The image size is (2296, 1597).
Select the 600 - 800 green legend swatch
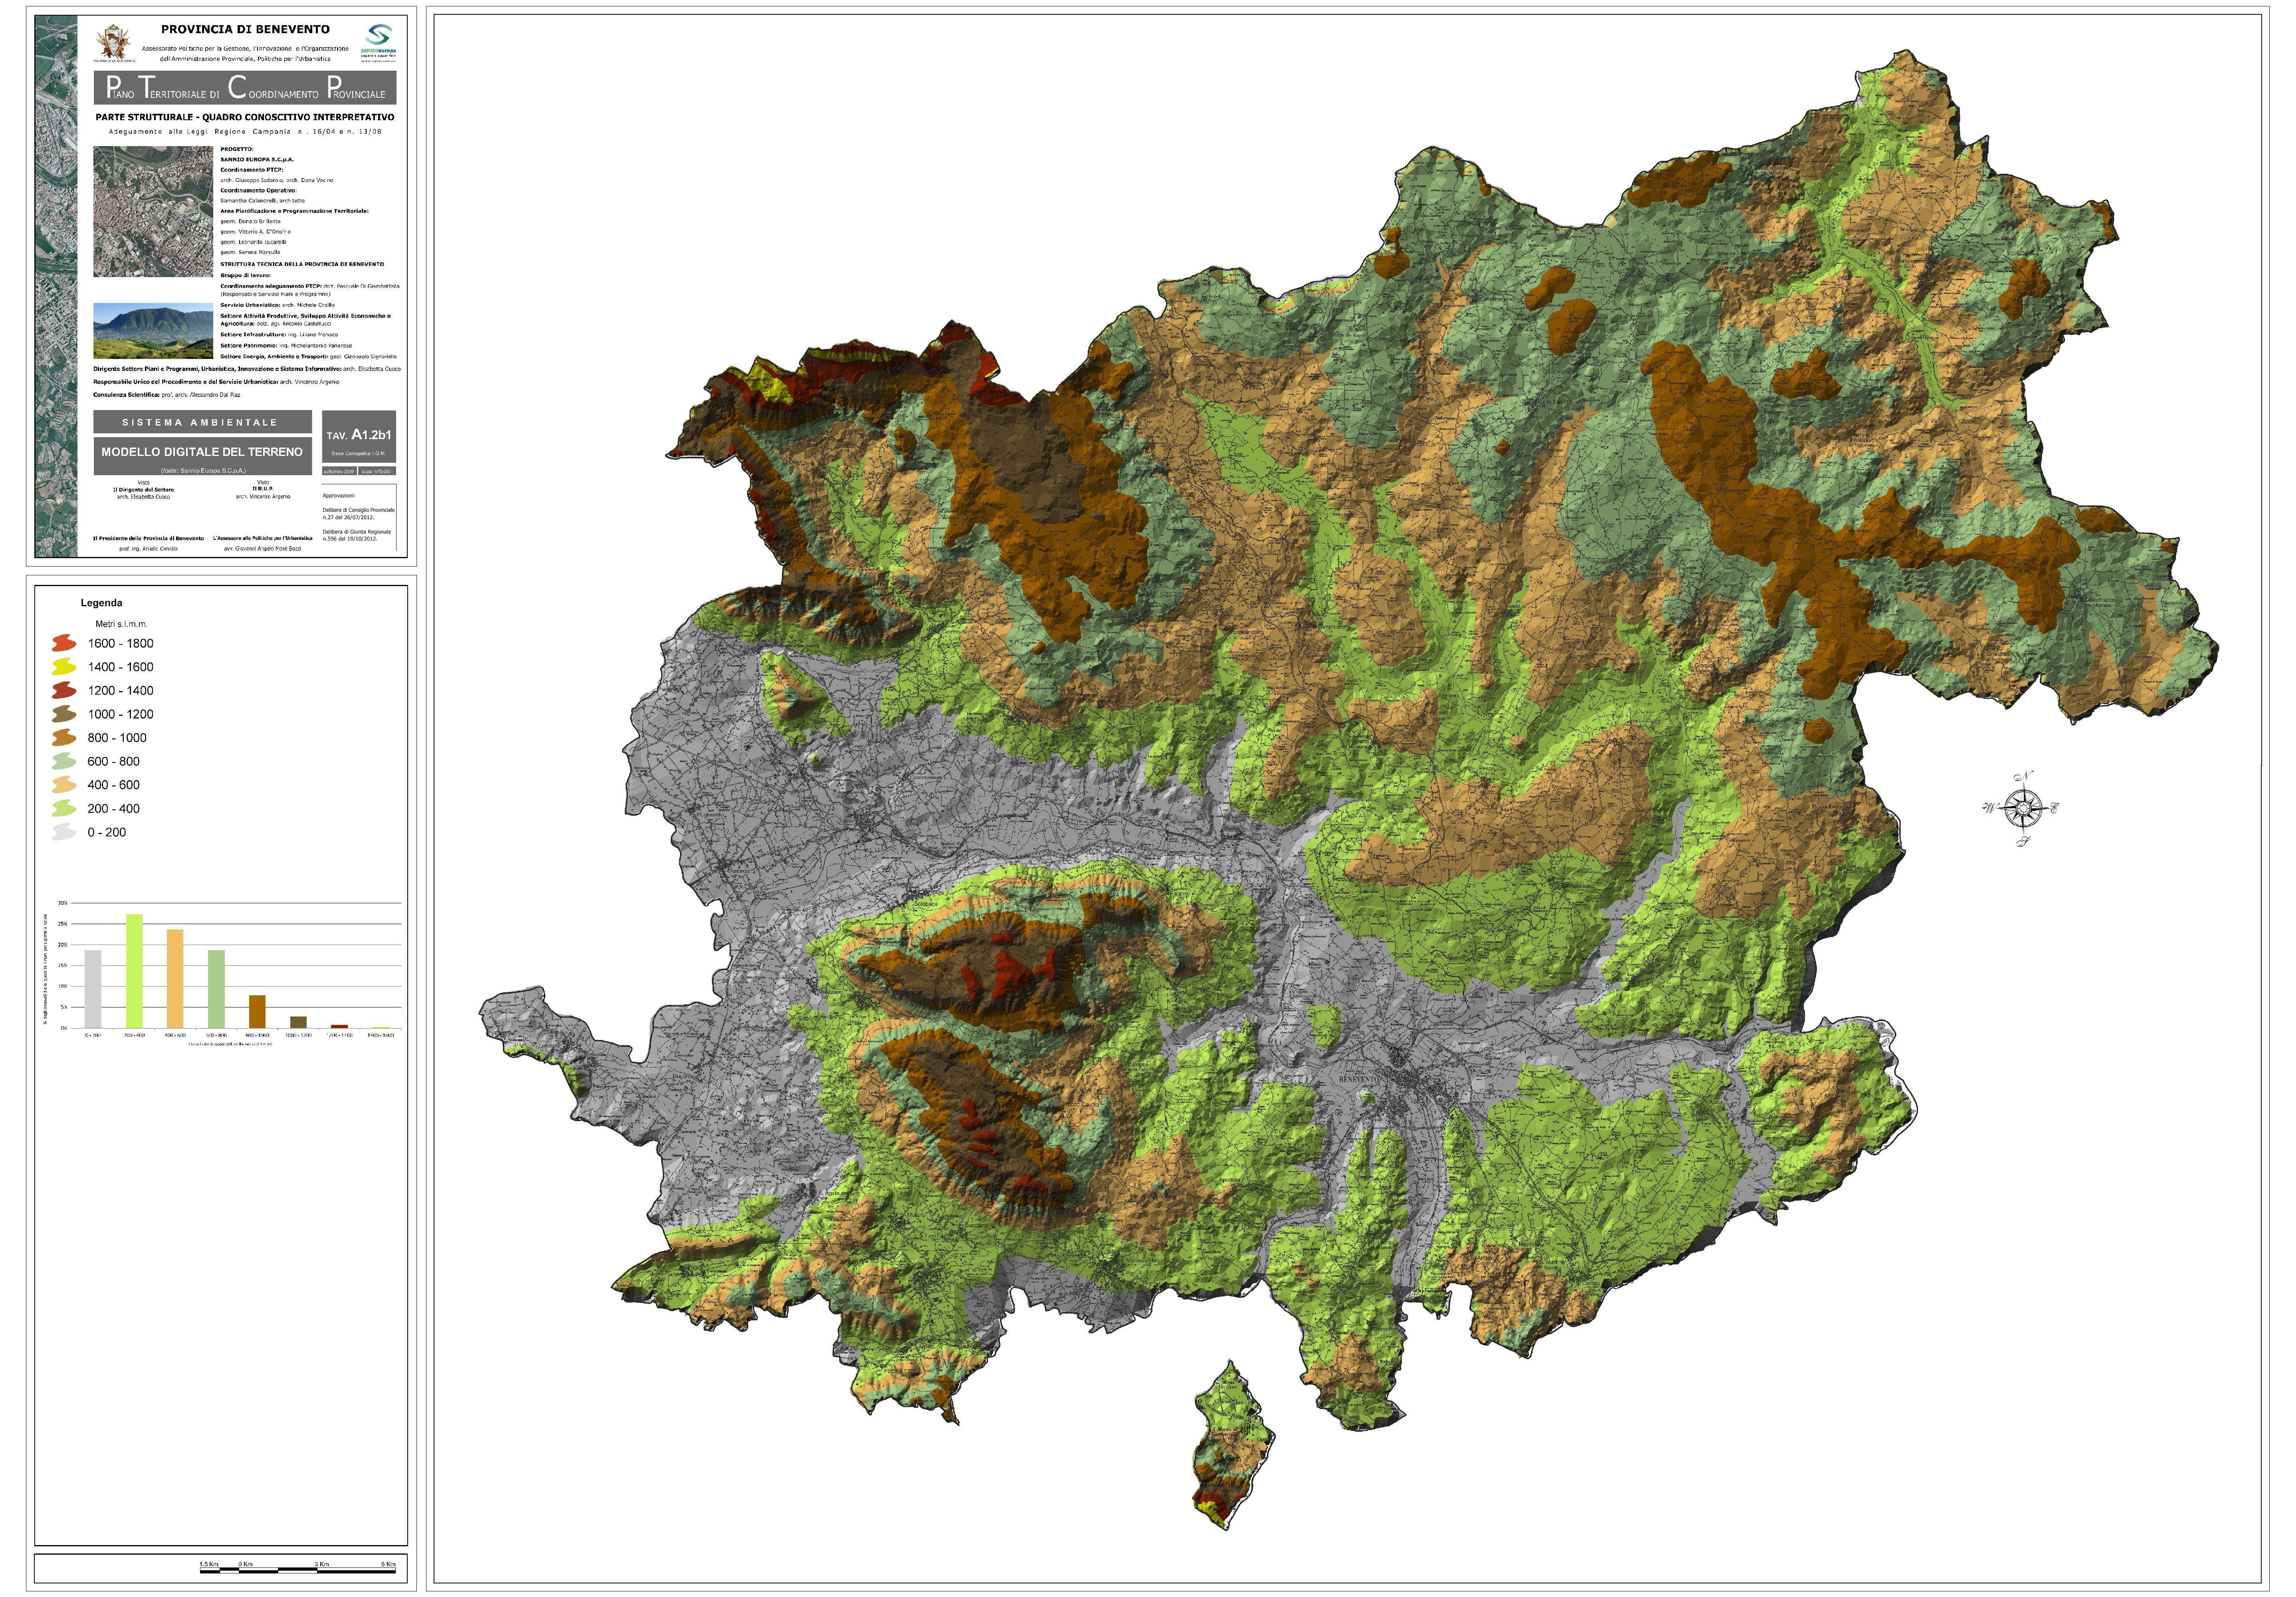[x=64, y=761]
